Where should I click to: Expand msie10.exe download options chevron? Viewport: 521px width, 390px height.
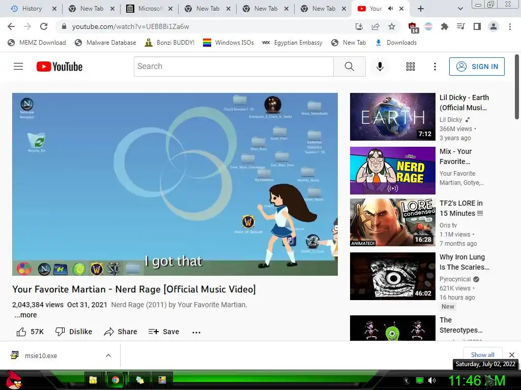tap(108, 355)
